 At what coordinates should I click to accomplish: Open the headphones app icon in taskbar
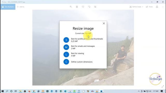click(92, 91)
